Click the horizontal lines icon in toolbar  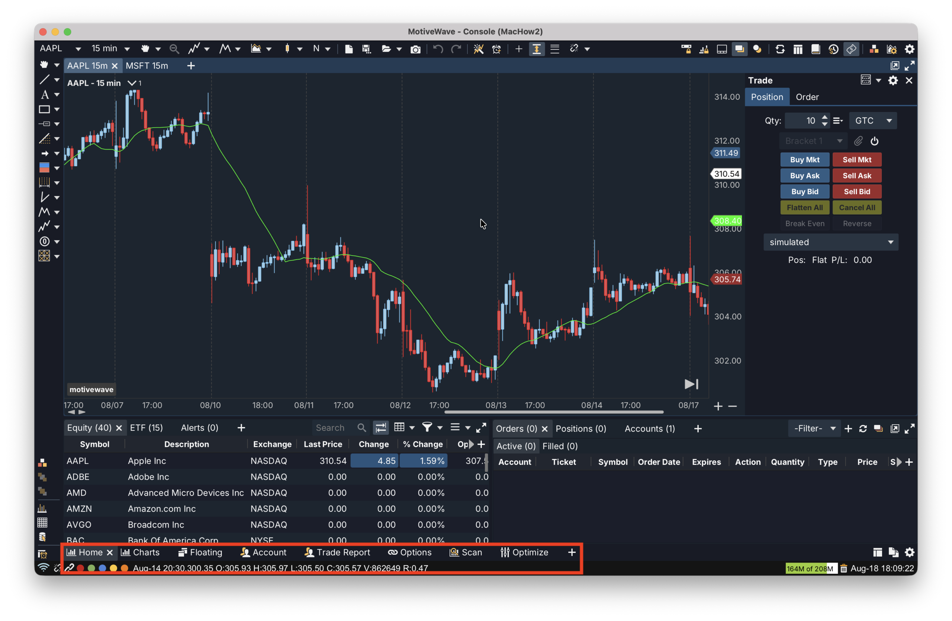pyautogui.click(x=554, y=49)
